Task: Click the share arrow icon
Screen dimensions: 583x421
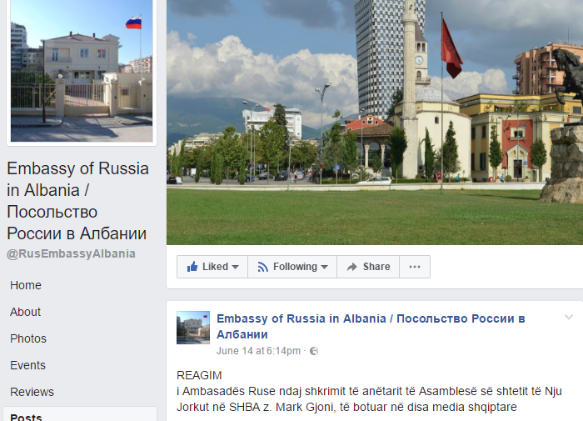Action: tap(351, 267)
